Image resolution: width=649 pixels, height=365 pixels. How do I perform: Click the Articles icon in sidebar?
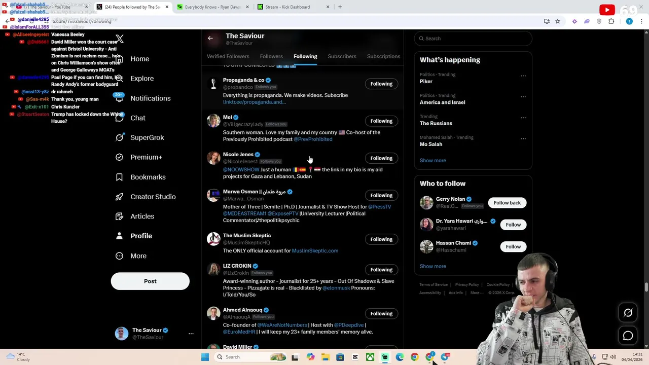coord(119,216)
